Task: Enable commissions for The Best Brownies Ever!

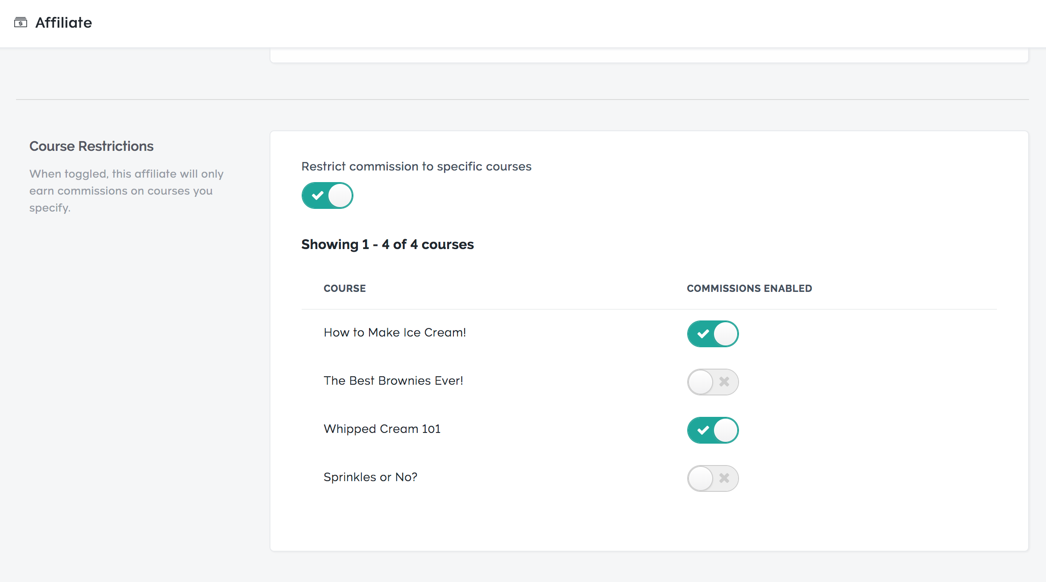Action: pyautogui.click(x=713, y=382)
